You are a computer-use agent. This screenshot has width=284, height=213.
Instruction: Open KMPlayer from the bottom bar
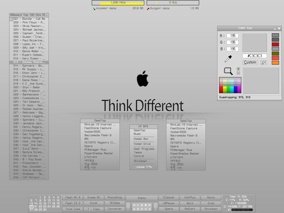169,203
